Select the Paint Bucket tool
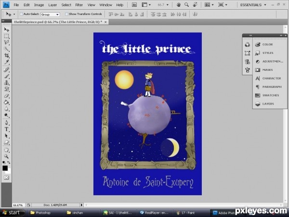The width and height of the screenshot is (289, 217). click(6, 102)
